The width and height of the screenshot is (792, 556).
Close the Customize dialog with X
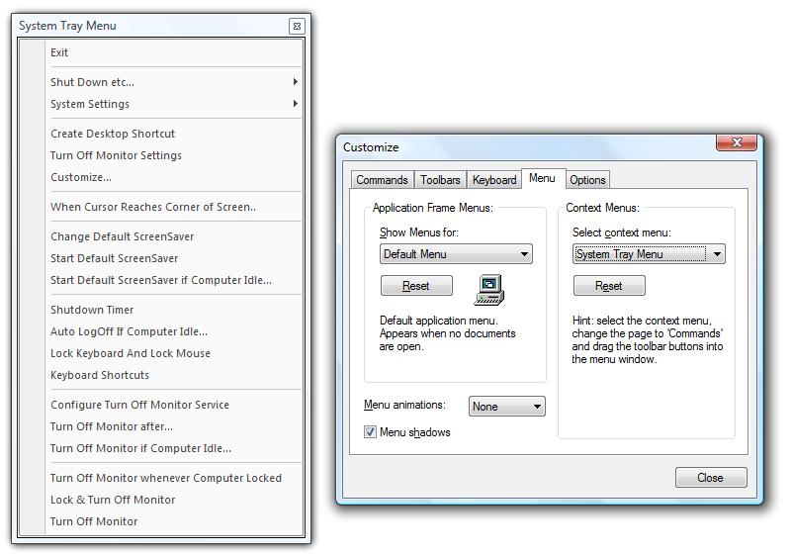[x=737, y=143]
